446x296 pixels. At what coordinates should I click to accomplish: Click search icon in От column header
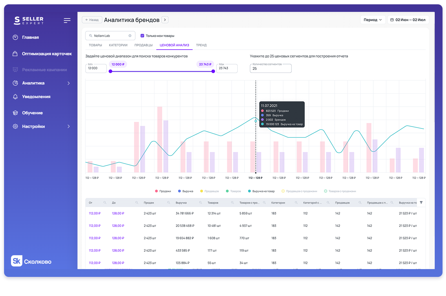tap(105, 203)
